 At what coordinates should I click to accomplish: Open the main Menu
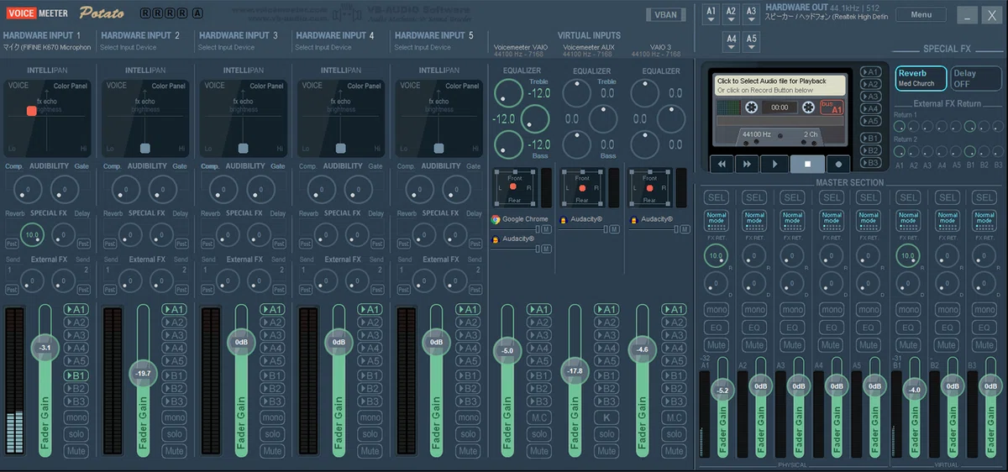coord(921,14)
